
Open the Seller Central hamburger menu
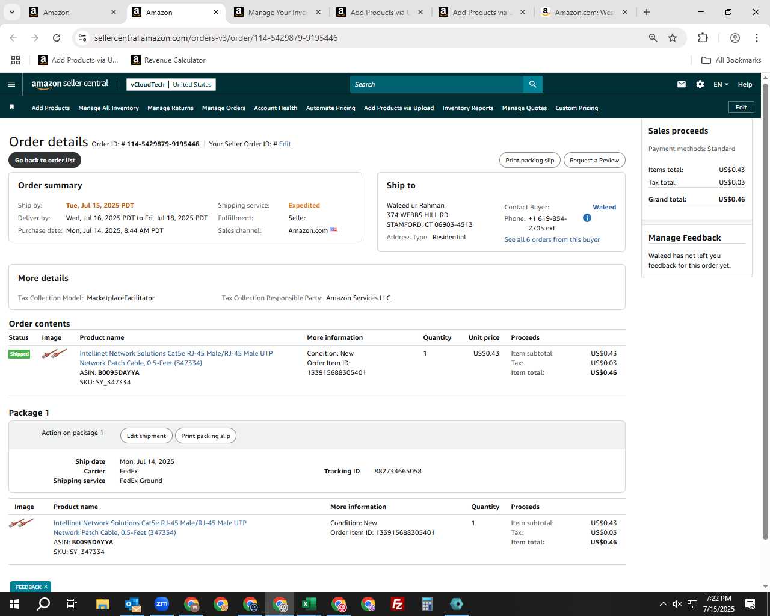pyautogui.click(x=11, y=84)
